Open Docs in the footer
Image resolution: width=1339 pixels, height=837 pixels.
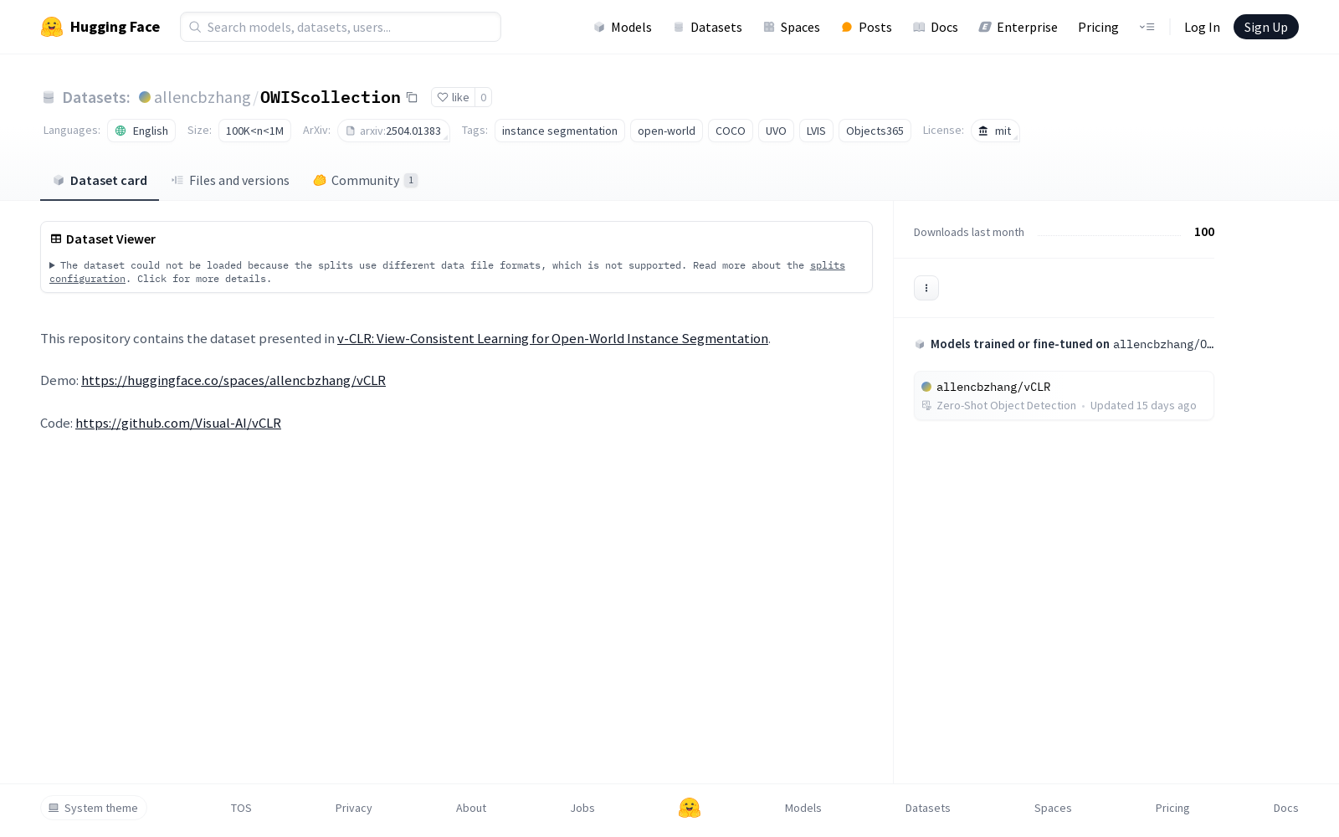pos(1286,808)
